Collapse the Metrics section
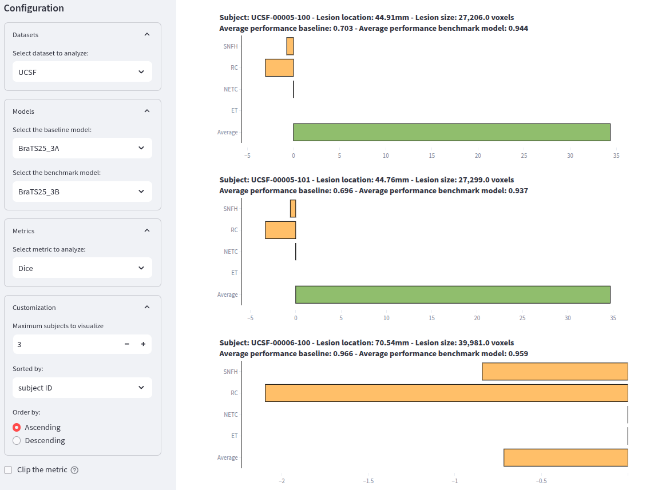The height and width of the screenshot is (490, 646). pyautogui.click(x=147, y=230)
